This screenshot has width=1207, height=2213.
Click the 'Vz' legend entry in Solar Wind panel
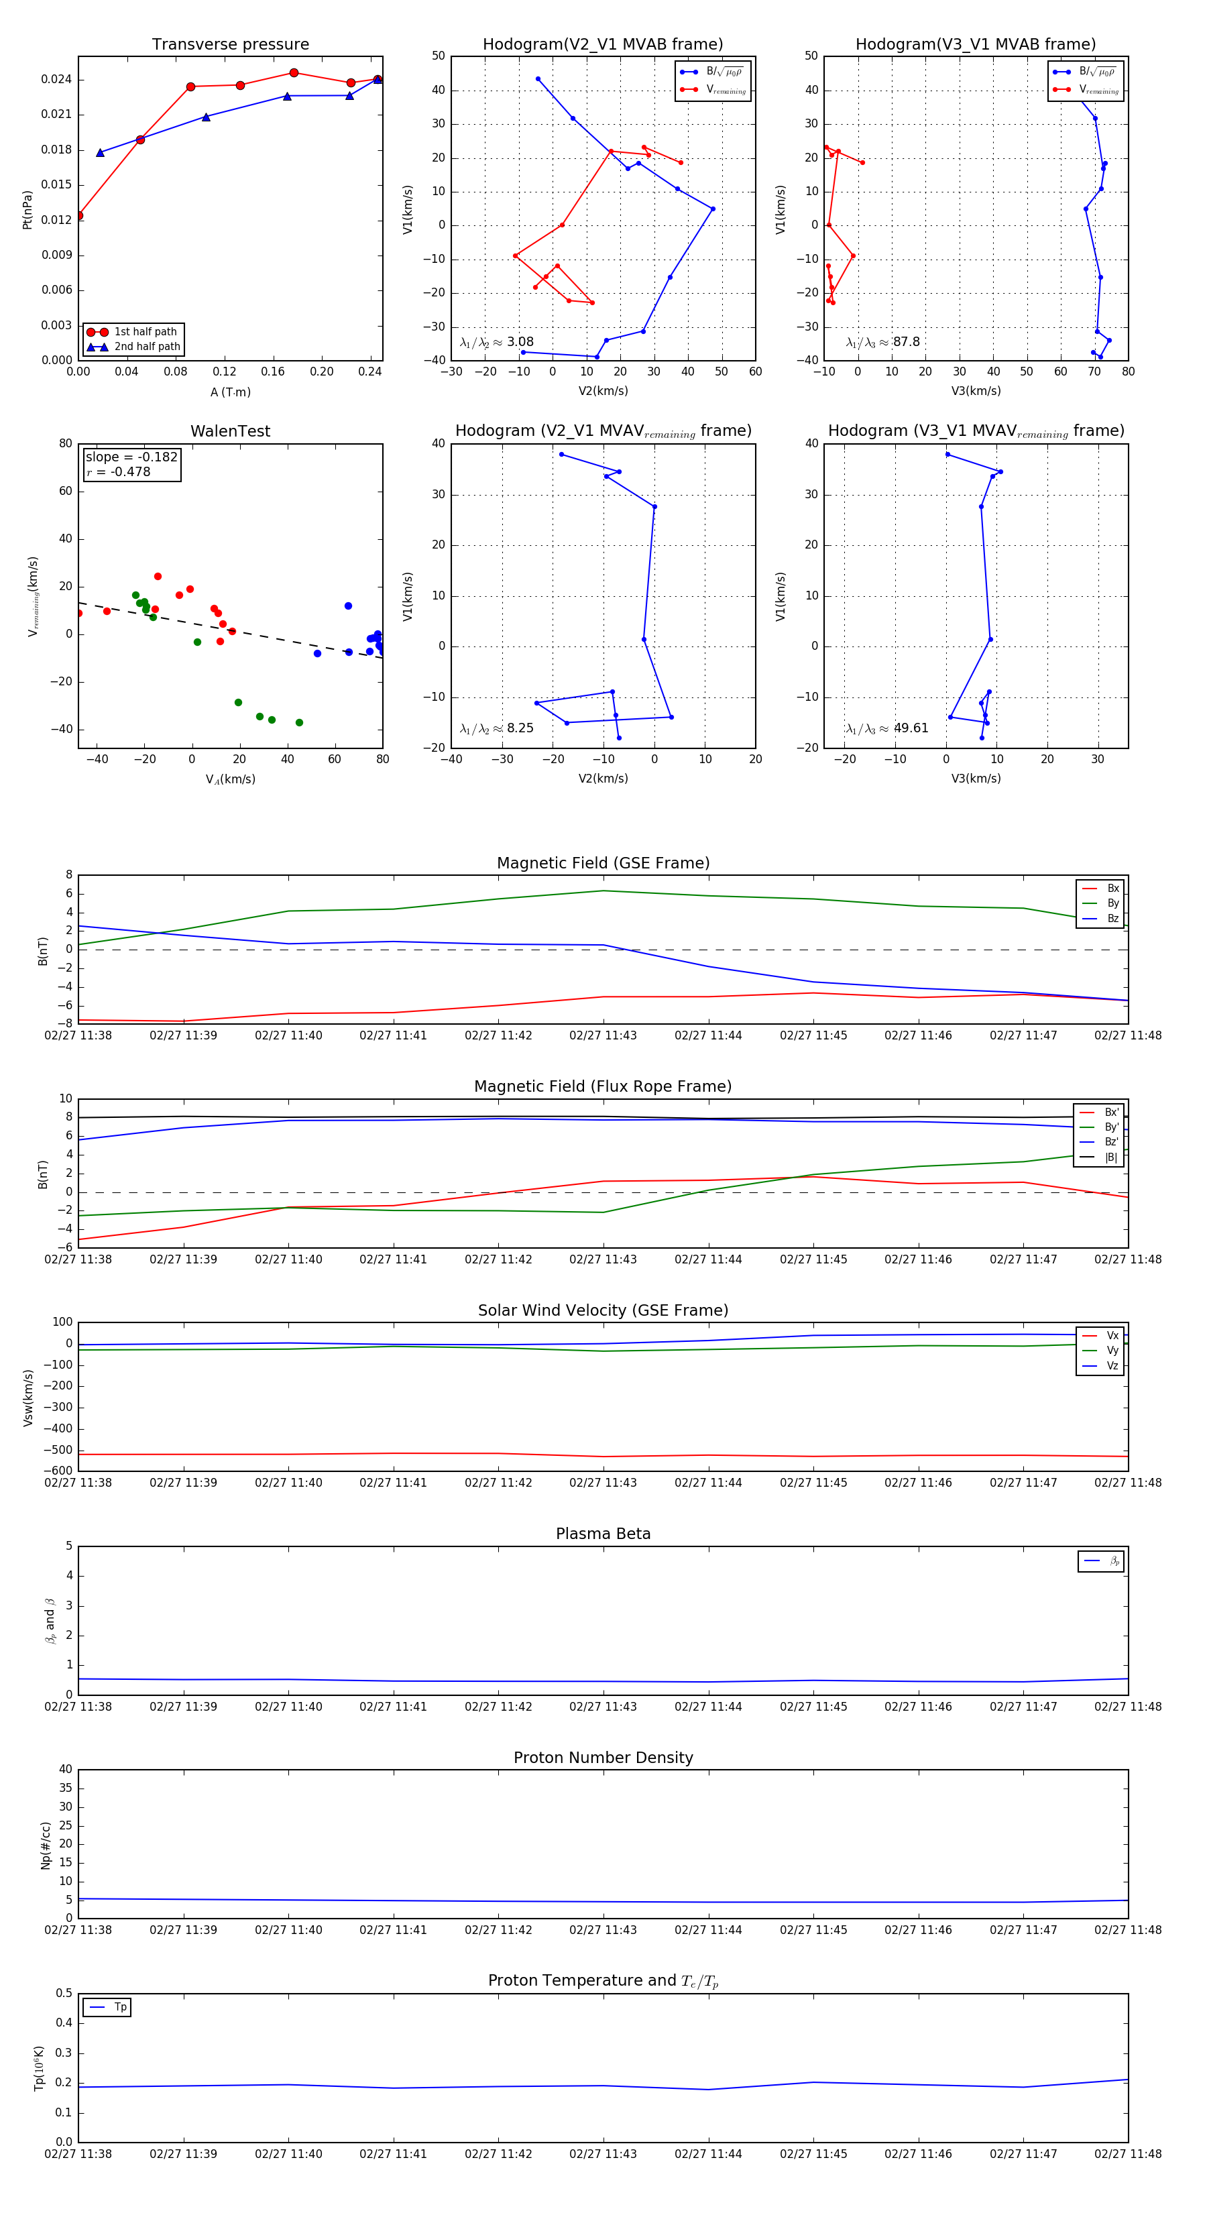coord(1100,1365)
